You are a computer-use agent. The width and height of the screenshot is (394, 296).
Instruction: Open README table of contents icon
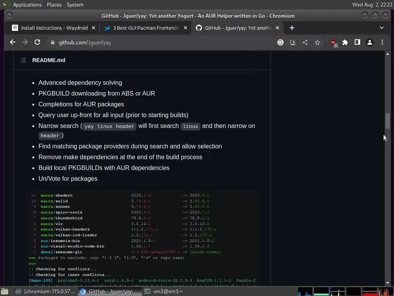click(x=23, y=60)
